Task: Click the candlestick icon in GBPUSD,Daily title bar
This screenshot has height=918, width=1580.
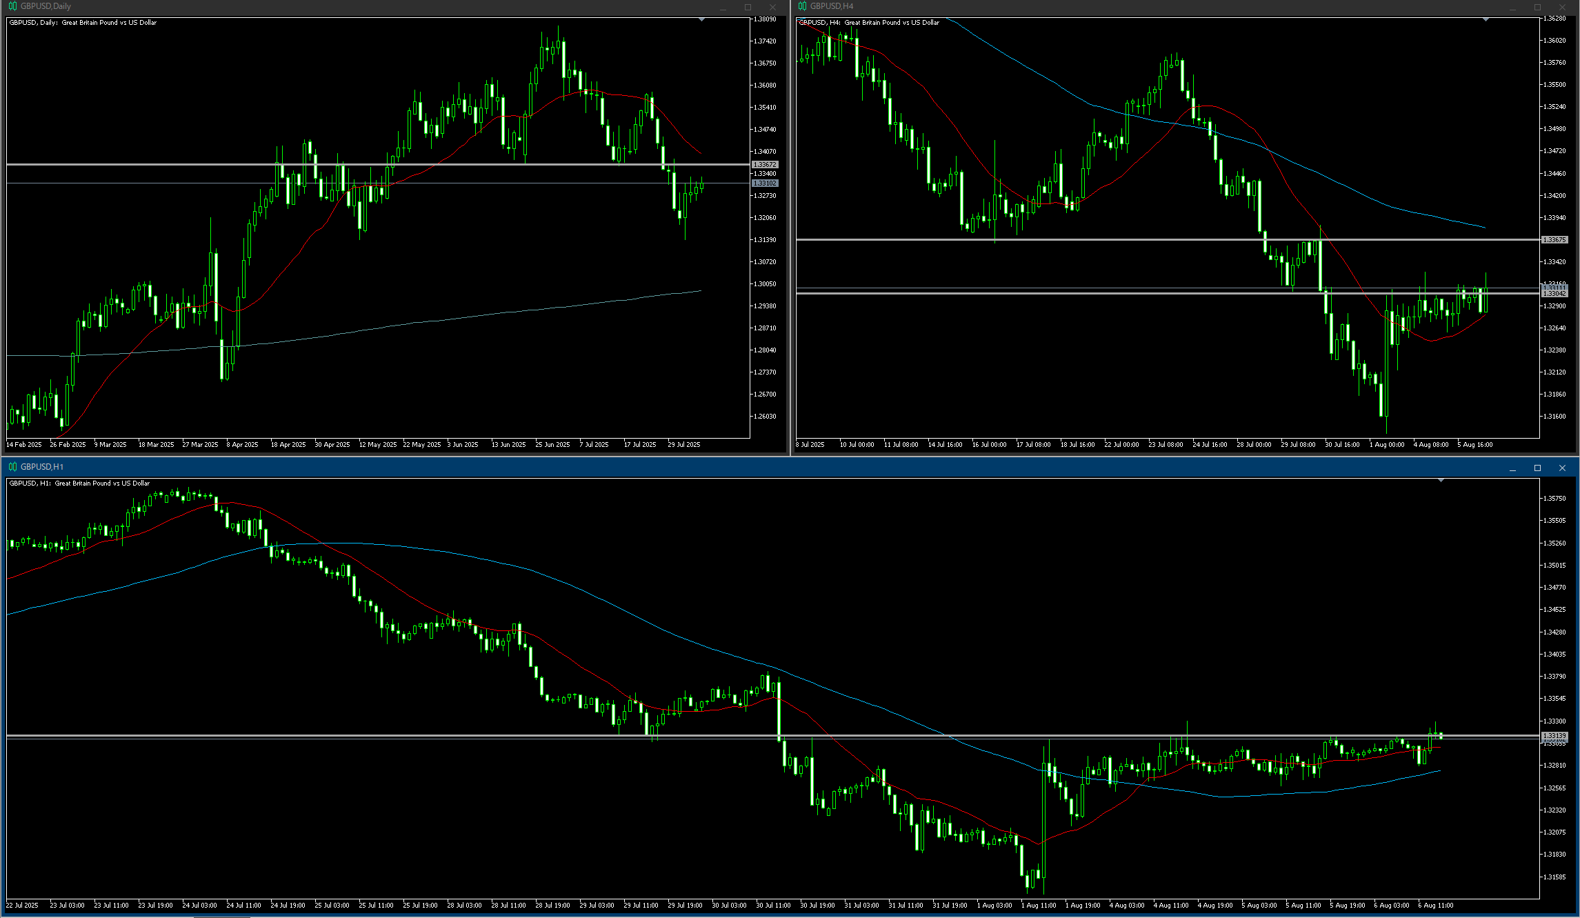Action: pyautogui.click(x=12, y=6)
